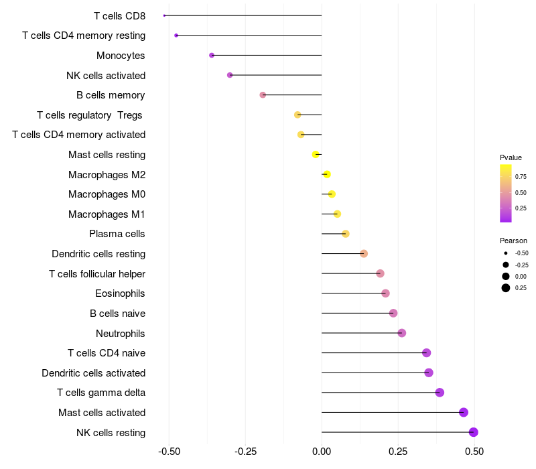The width and height of the screenshot is (536, 469).
Task: Click the Neutrophils row label
Action: click(x=121, y=333)
